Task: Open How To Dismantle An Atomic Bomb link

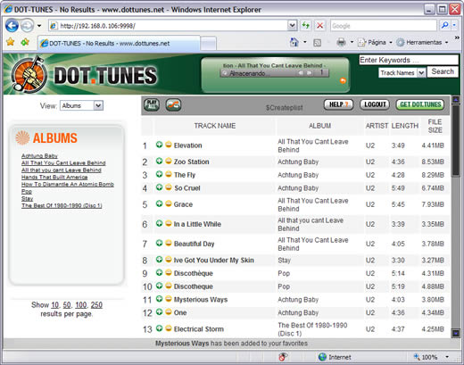Action: [x=68, y=184]
